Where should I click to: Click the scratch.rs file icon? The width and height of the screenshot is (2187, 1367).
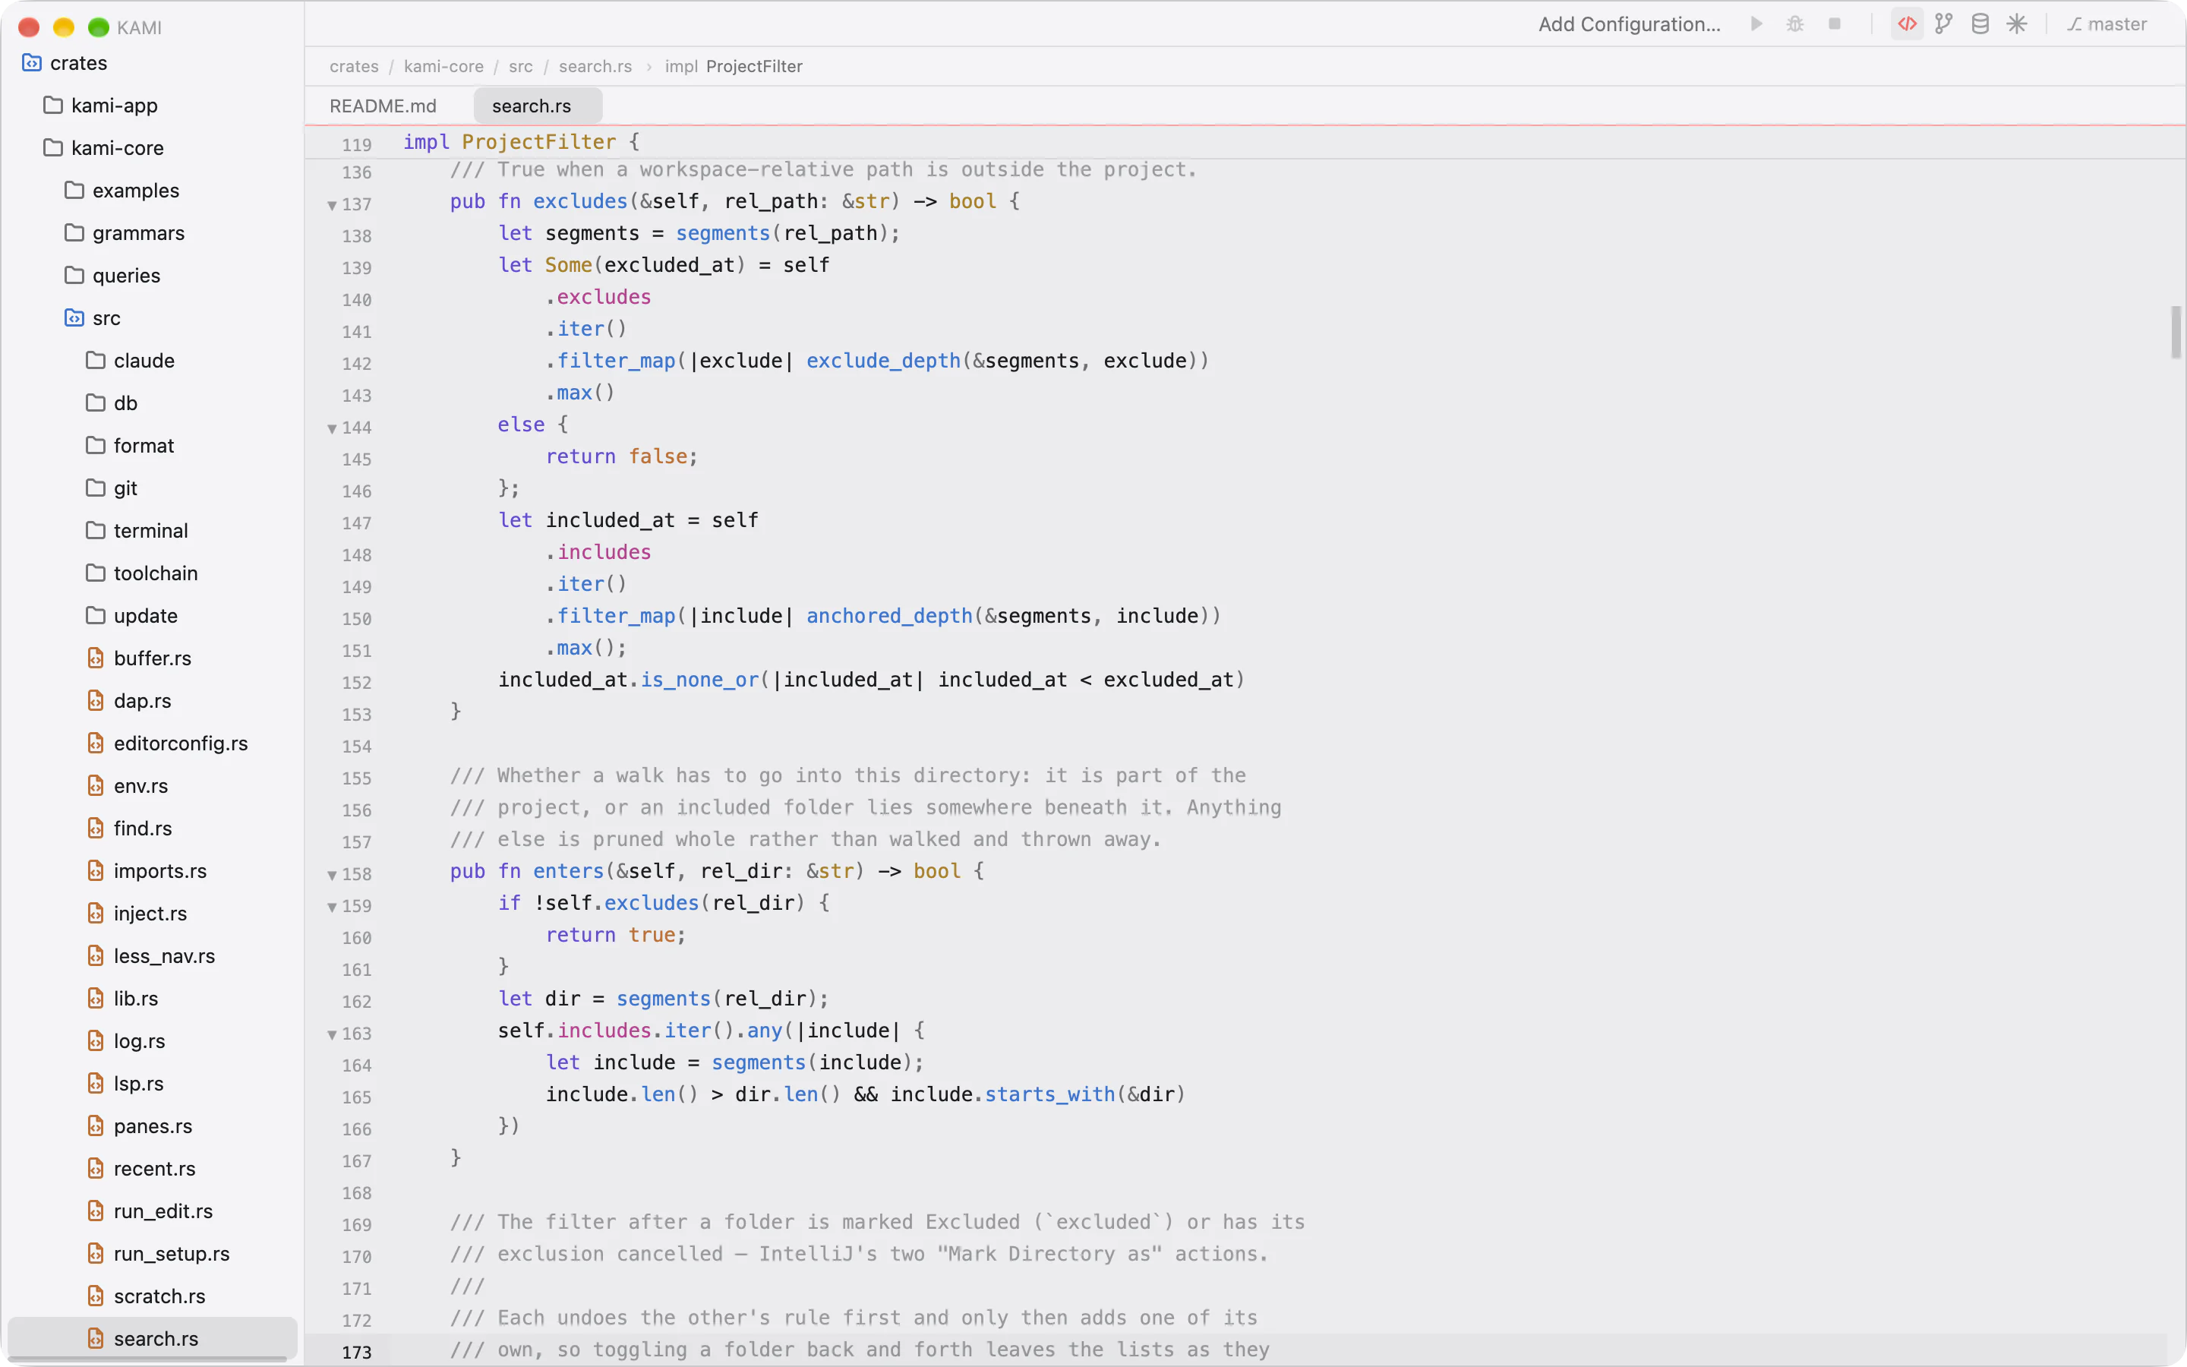pyautogui.click(x=95, y=1296)
